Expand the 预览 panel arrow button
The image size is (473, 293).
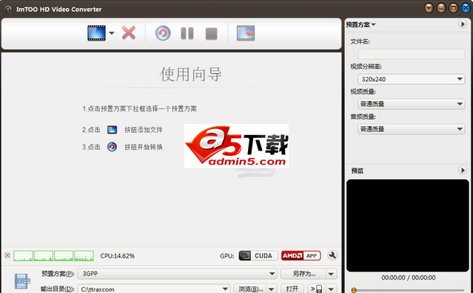pyautogui.click(x=463, y=170)
